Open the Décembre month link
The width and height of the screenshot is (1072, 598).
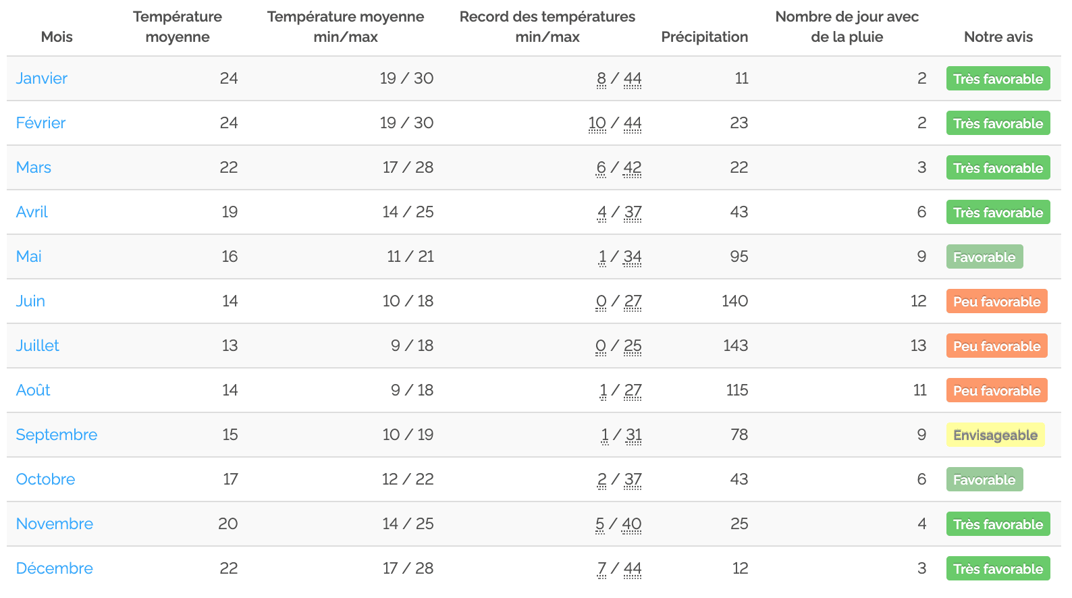pyautogui.click(x=55, y=568)
